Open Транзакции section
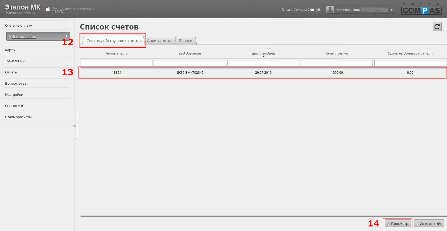The height and width of the screenshot is (231, 447). 36,61
